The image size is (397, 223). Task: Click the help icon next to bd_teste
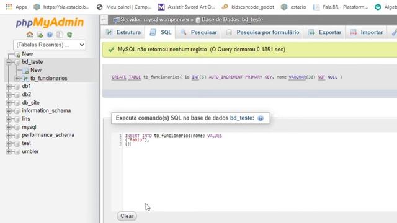261,118
